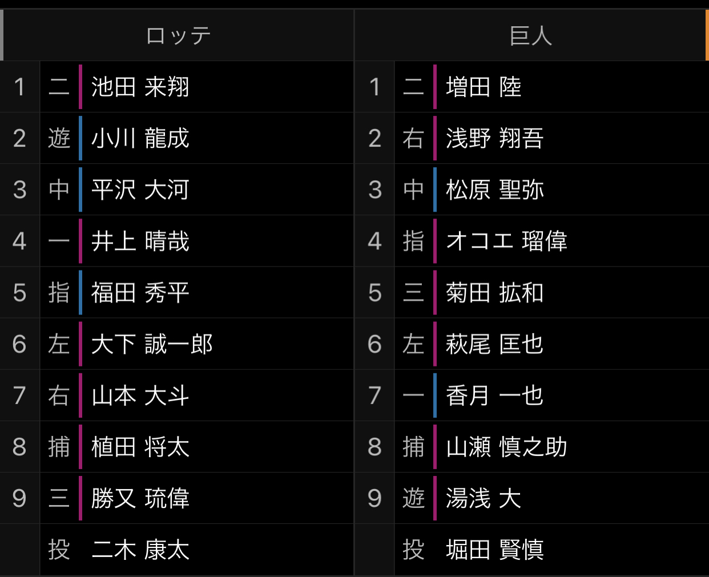Open center fielder 松原 聖弥
Image resolution: width=709 pixels, height=577 pixels.
[x=494, y=190]
